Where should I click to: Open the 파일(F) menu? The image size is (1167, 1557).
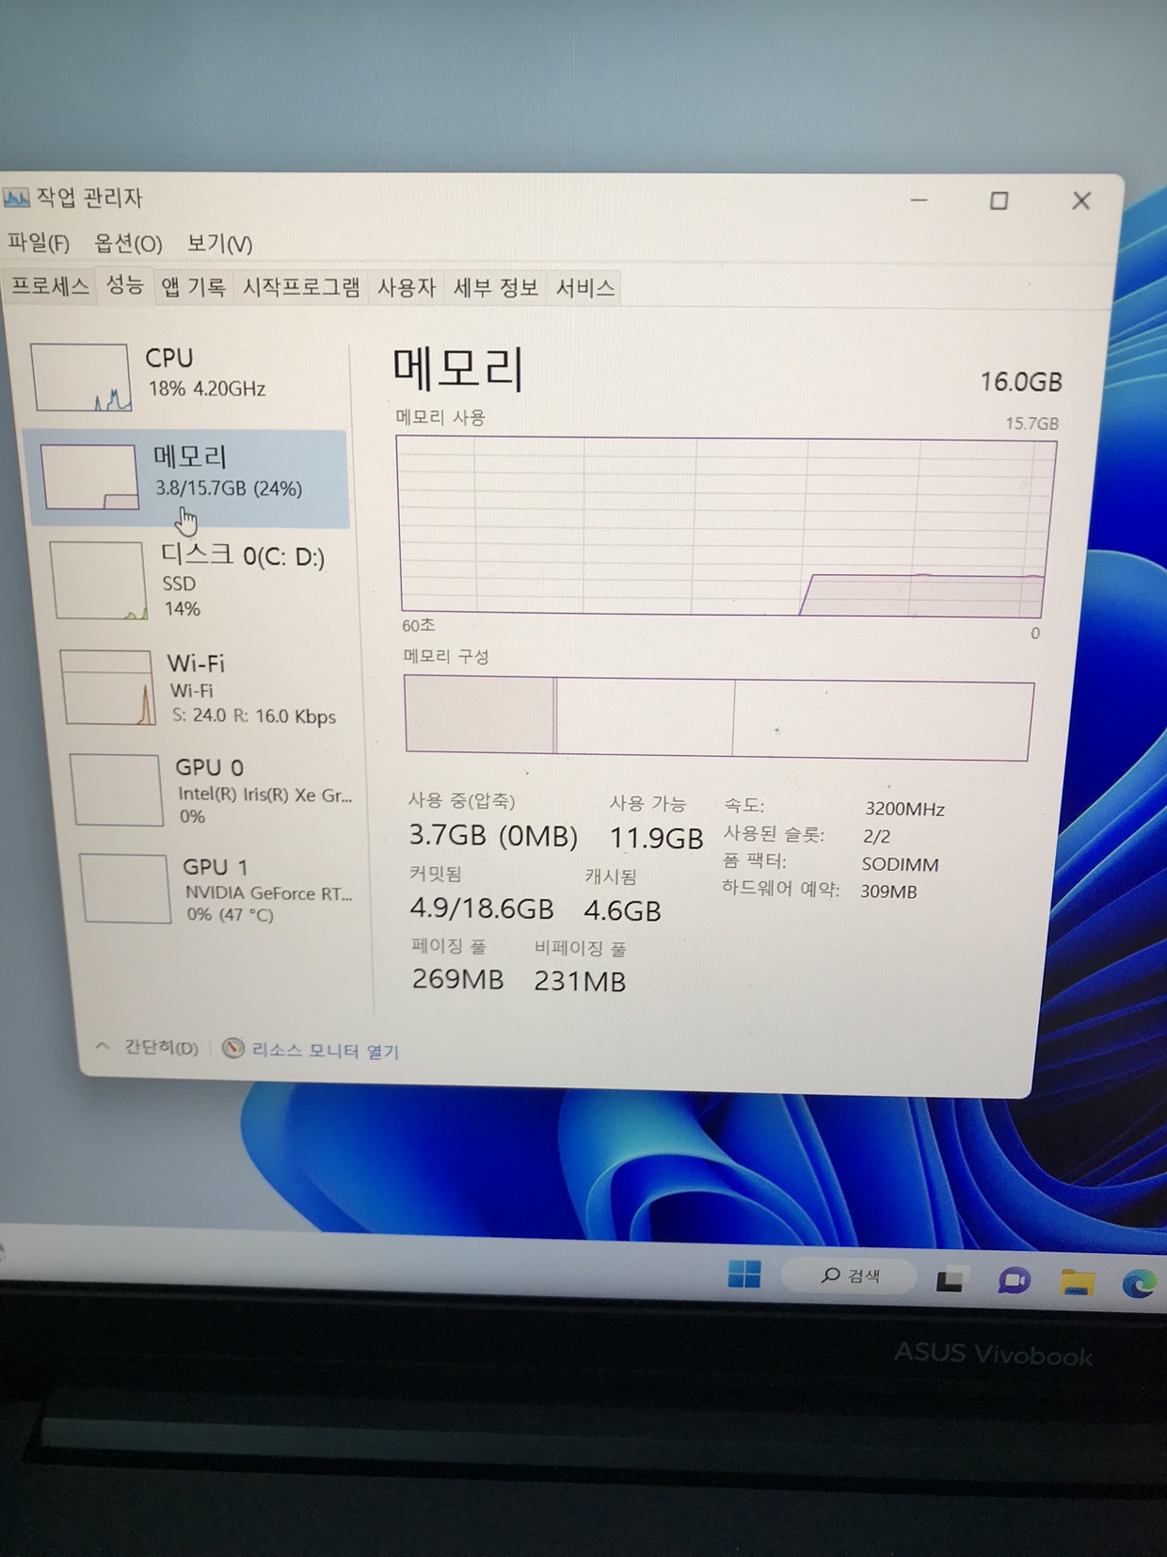[39, 243]
